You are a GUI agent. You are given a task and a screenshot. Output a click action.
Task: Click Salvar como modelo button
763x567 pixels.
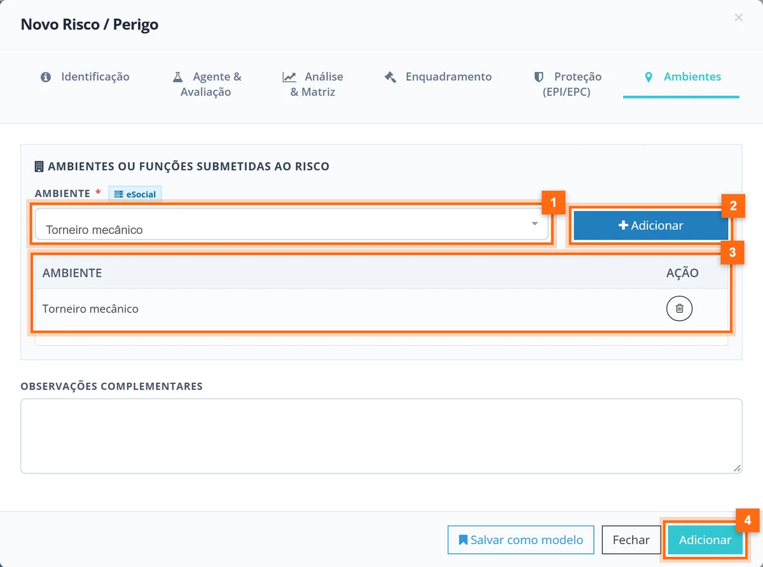click(521, 540)
